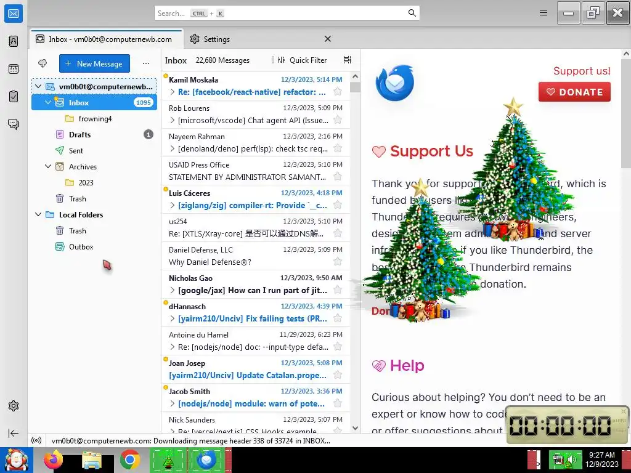Viewport: 631px width, 473px height.
Task: Star the Nicholas Gao message
Action: [x=338, y=290]
